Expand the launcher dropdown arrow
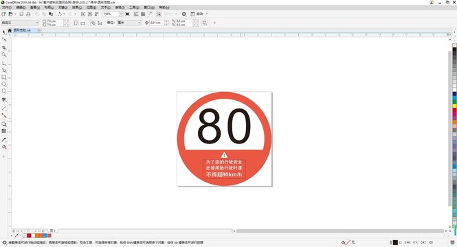The height and width of the screenshot is (247, 457). coord(207,14)
